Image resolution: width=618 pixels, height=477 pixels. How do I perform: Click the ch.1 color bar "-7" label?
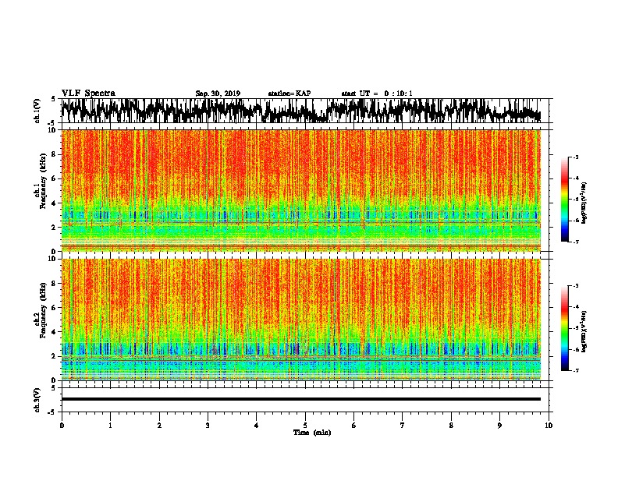tap(576, 242)
